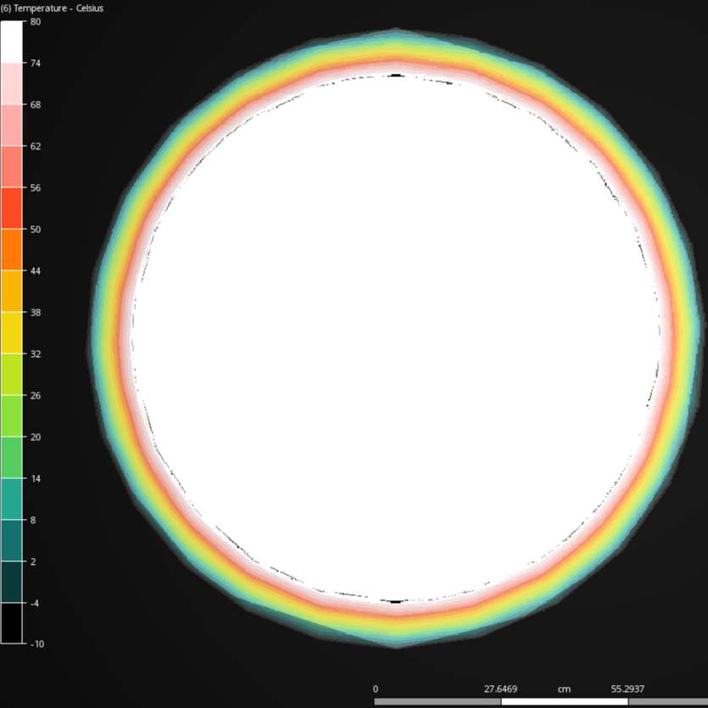708x708 pixels.
Task: Click the scale bar "0" label
Action: tap(376, 689)
